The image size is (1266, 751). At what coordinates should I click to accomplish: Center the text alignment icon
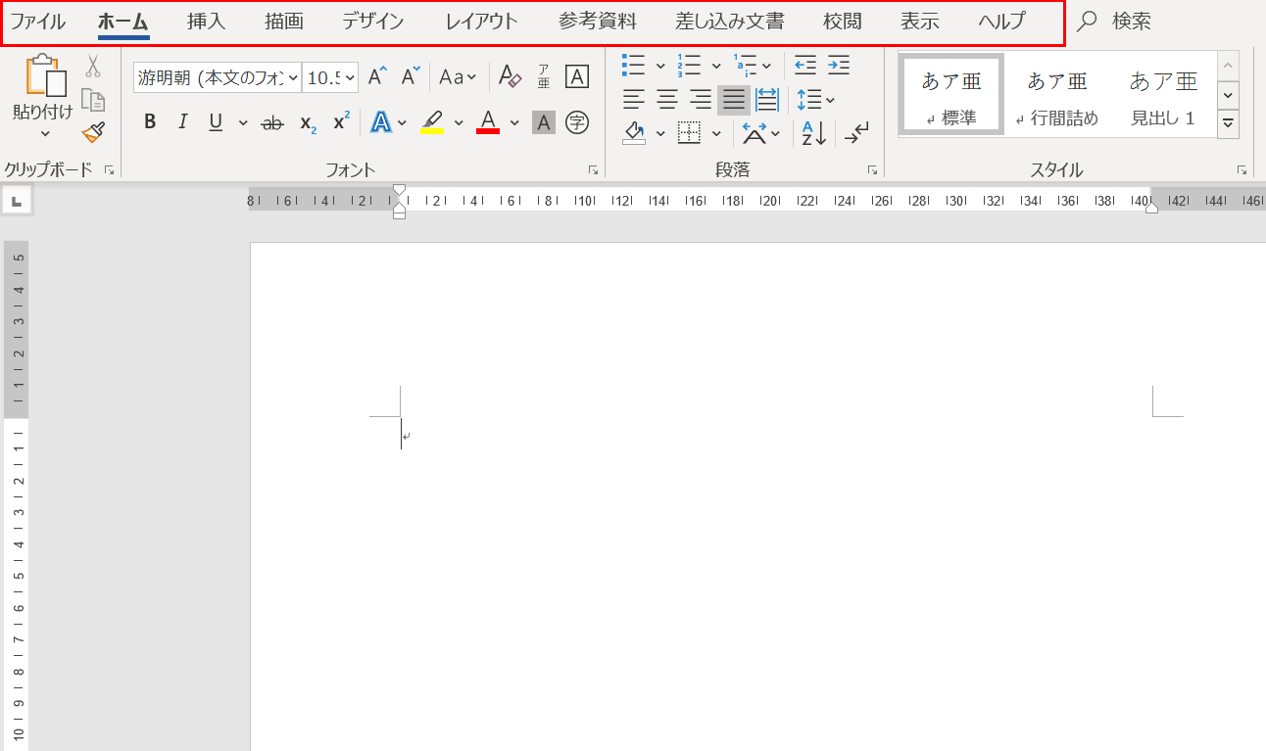[667, 99]
